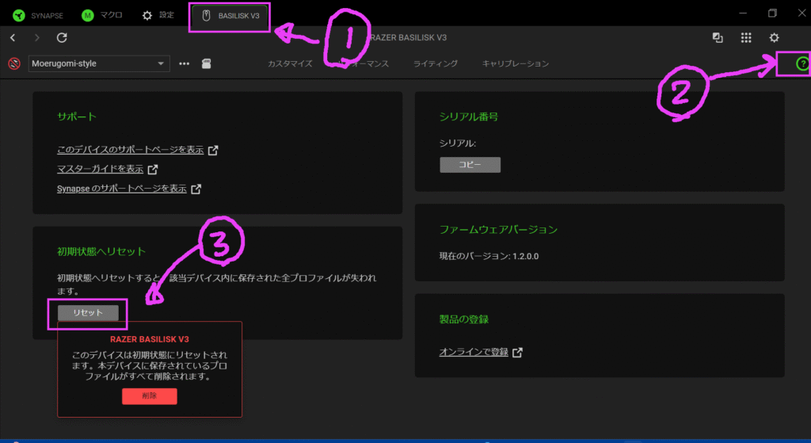
Task: Click the green マクロ M icon
Action: 87,16
